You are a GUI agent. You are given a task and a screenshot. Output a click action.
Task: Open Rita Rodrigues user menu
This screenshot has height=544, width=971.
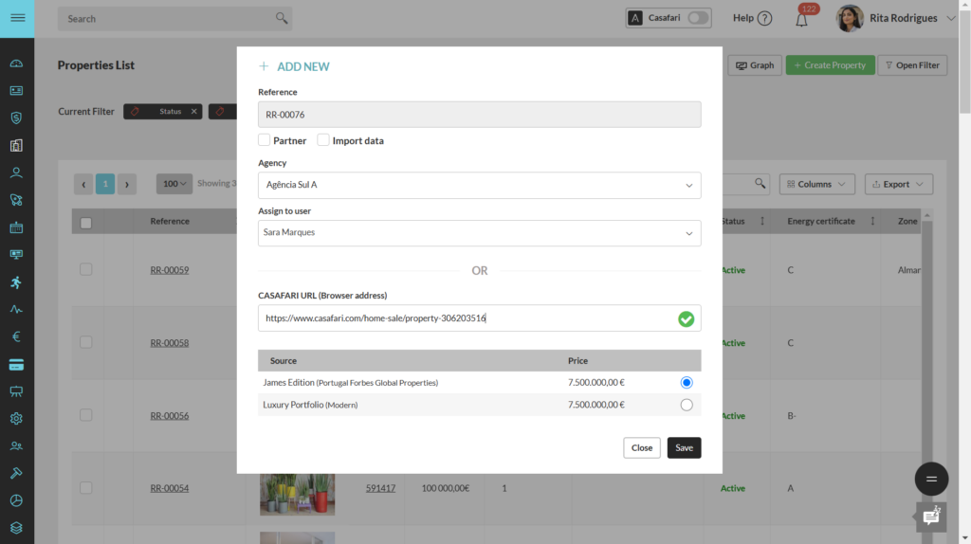click(903, 18)
